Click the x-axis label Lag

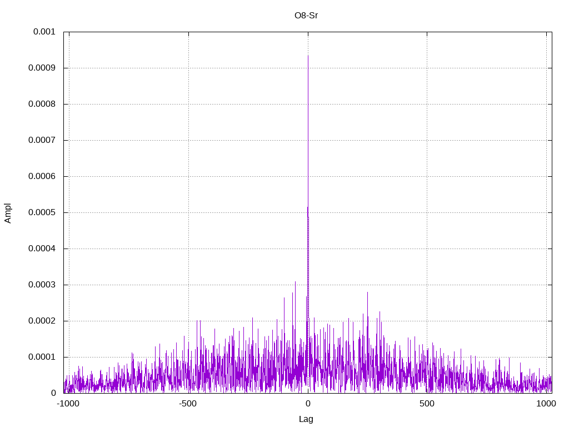306,419
